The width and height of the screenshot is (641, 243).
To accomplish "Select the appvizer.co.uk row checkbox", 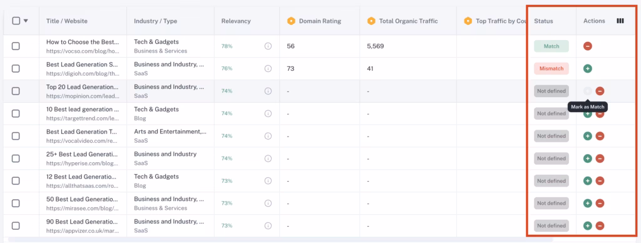I will [x=16, y=225].
